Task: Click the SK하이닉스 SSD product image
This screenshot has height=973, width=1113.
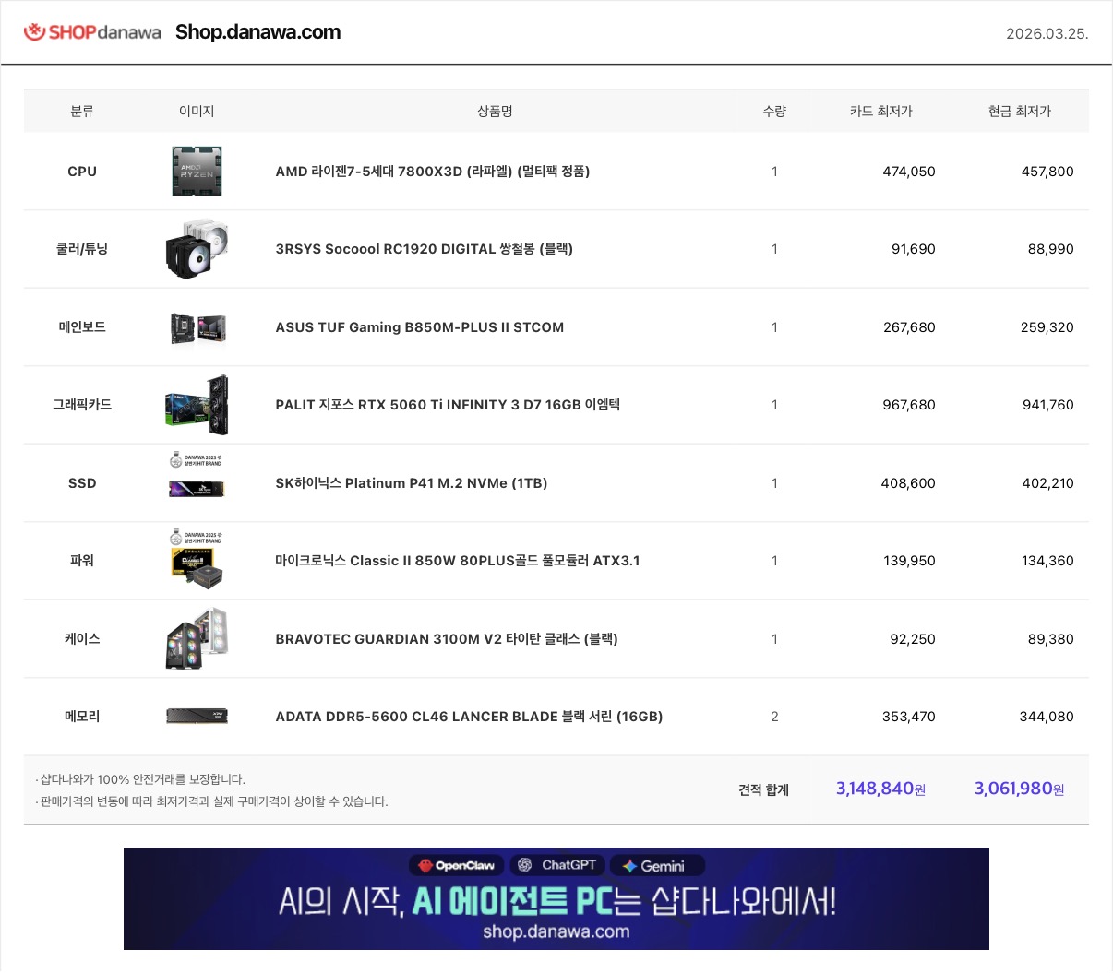Action: click(197, 475)
